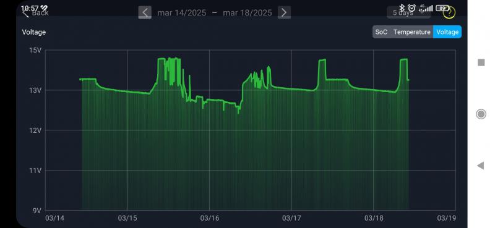495x228 pixels.
Task: Tap the 03/19 date axis label
Action: pyautogui.click(x=446, y=218)
